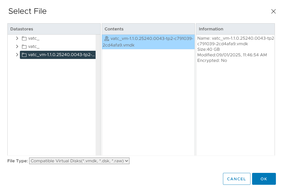Image resolution: width=282 pixels, height=189 pixels.
Task: Click the topmost vatc_ folder icon
Action: pos(24,39)
